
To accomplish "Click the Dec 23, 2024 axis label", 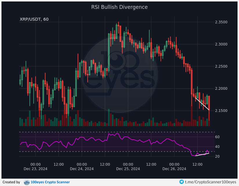I will pos(36,169).
